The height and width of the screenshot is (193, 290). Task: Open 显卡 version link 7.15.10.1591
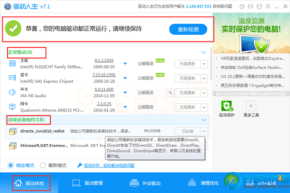[x=104, y=75]
